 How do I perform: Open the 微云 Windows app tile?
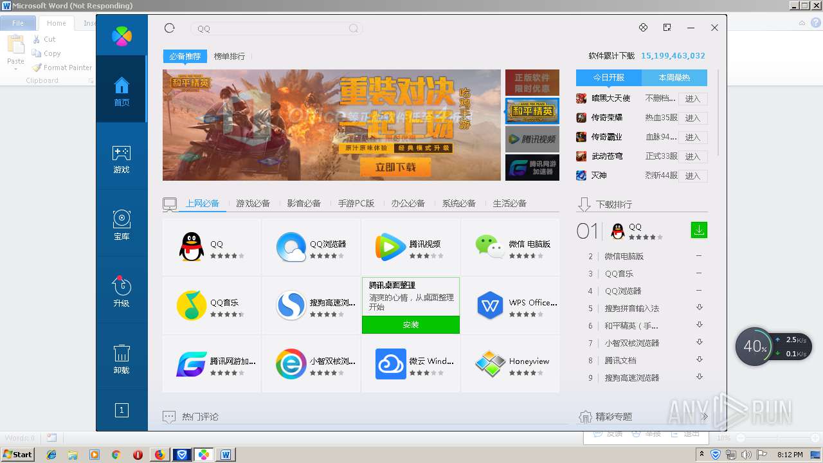coord(411,364)
